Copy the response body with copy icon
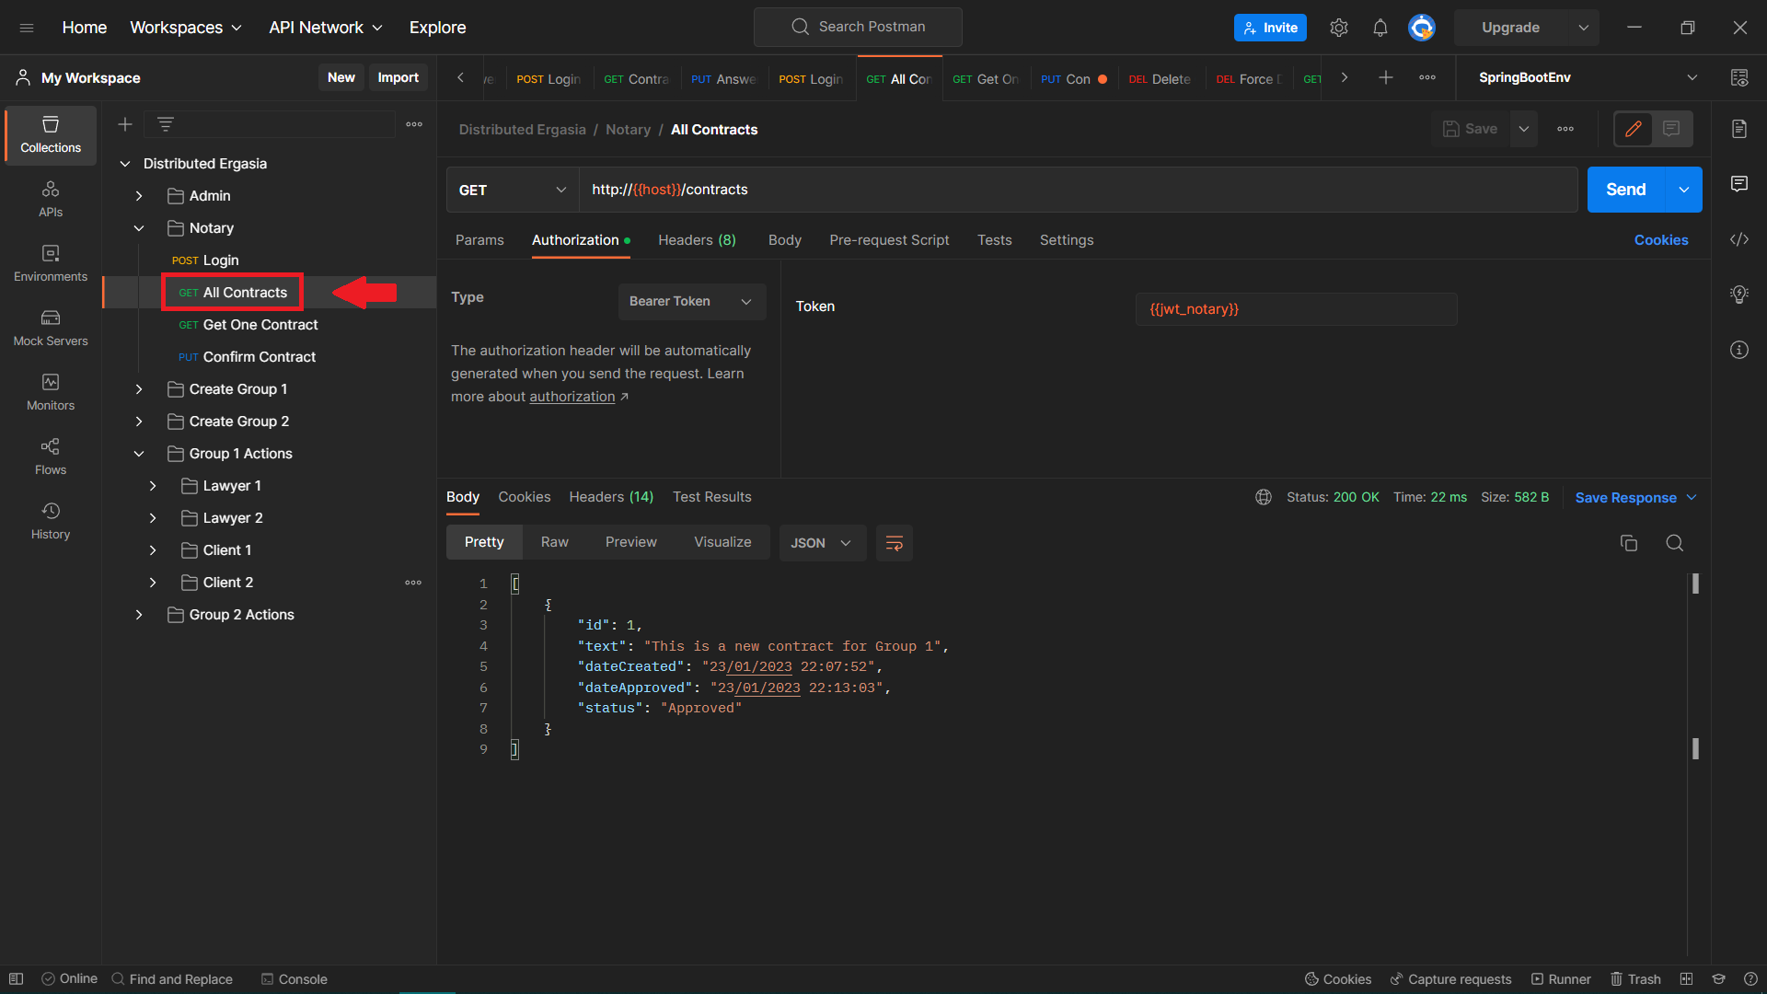The width and height of the screenshot is (1767, 994). [1629, 543]
